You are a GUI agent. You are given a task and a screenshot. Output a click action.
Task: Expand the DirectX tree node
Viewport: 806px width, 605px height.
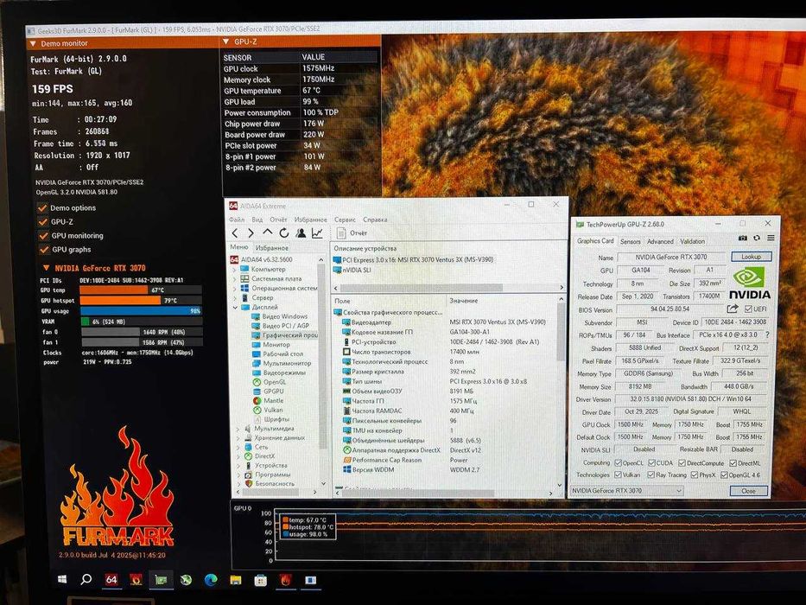pyautogui.click(x=238, y=456)
